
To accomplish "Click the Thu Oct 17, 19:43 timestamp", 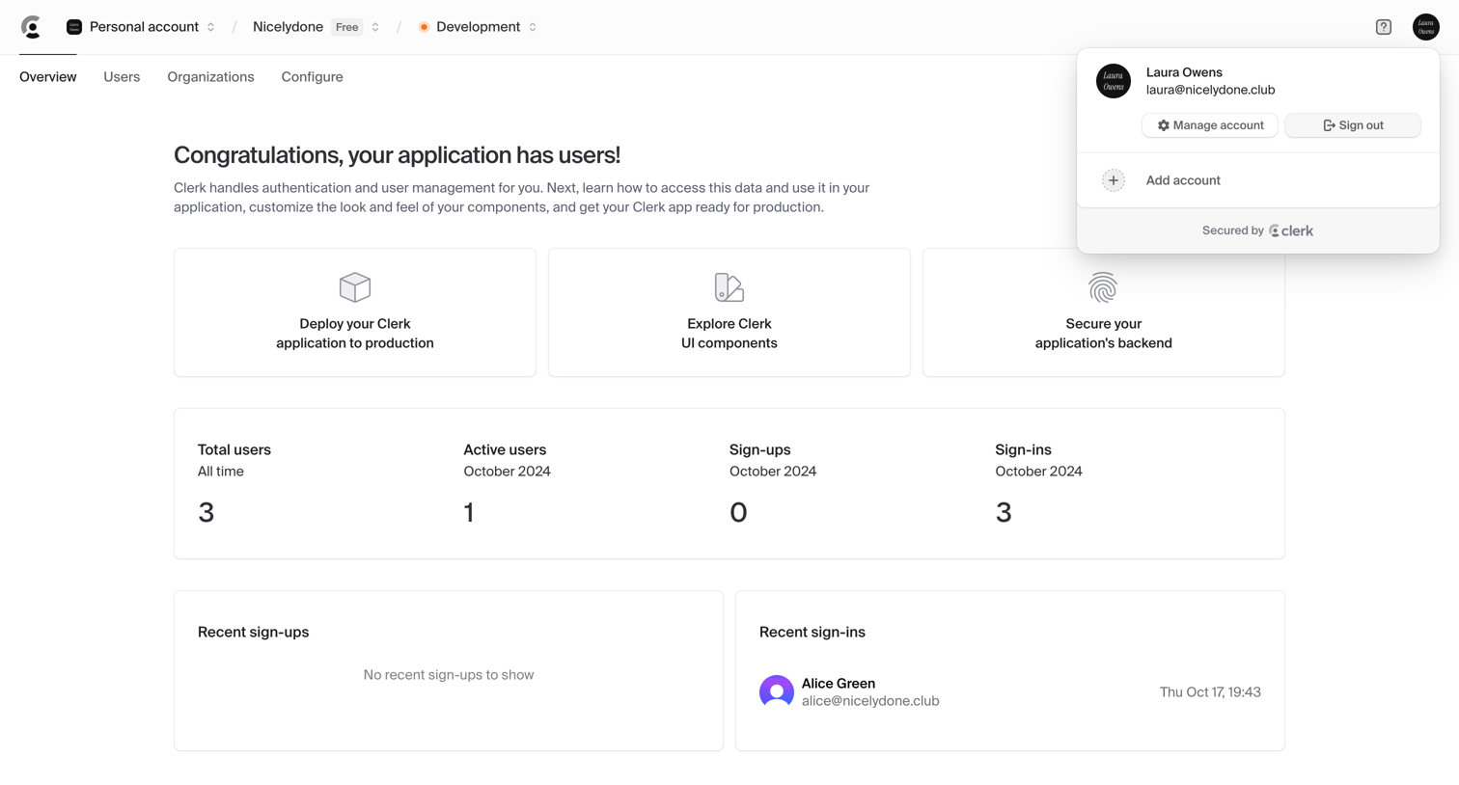I will [x=1210, y=692].
